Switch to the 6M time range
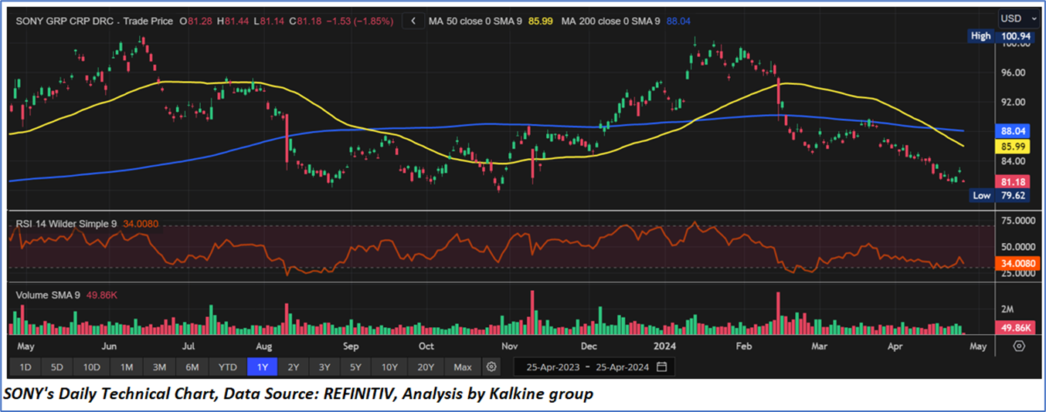 coord(192,366)
